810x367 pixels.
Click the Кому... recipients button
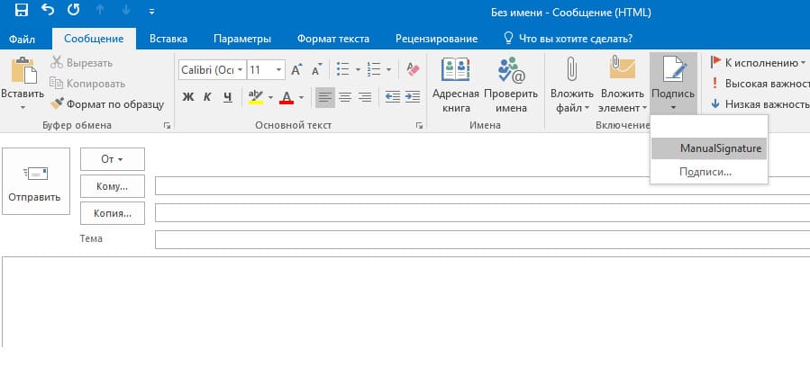tap(113, 186)
